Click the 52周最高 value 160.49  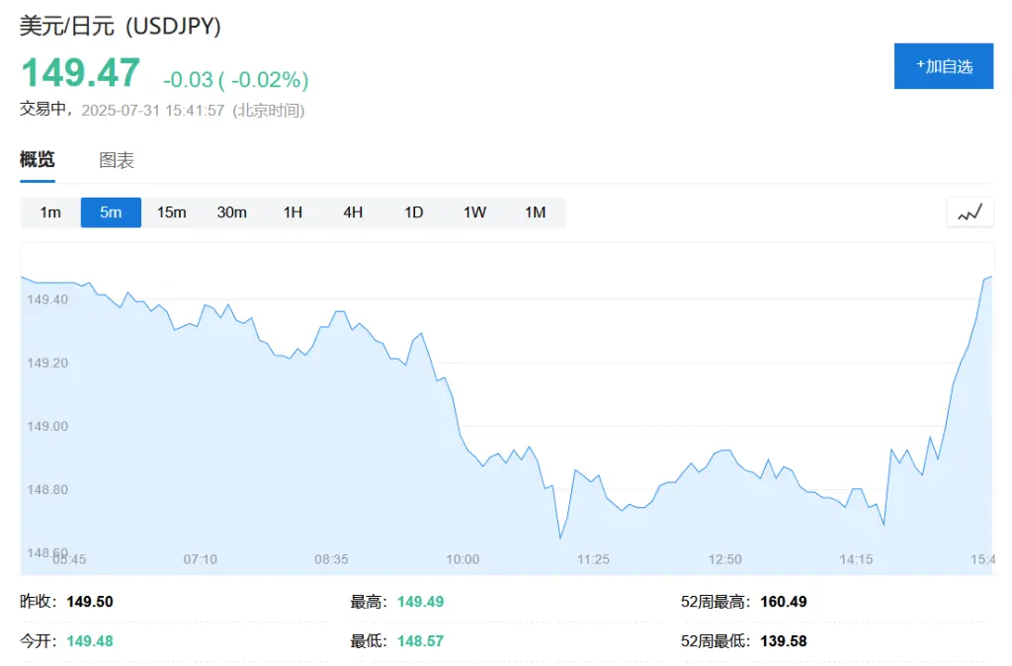tap(783, 602)
